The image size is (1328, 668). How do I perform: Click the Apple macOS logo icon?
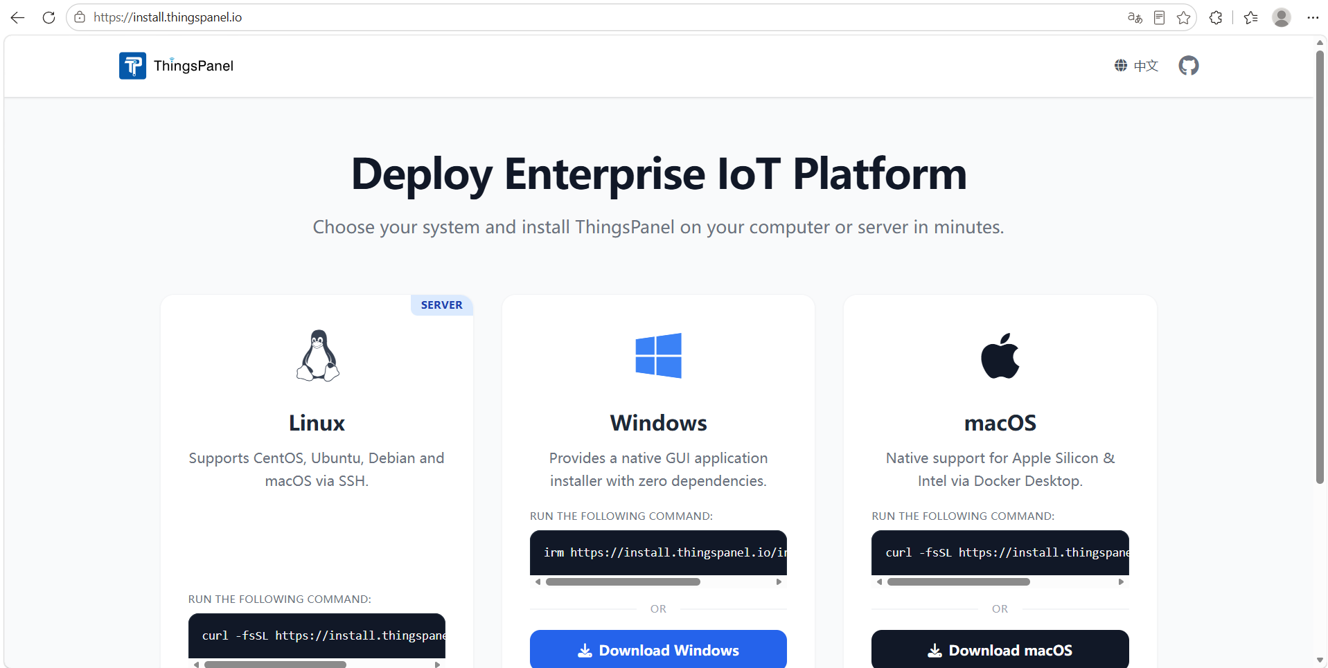click(x=1000, y=356)
